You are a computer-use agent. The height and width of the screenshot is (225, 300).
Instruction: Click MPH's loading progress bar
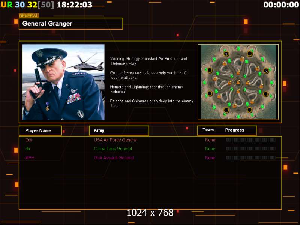click(251, 157)
